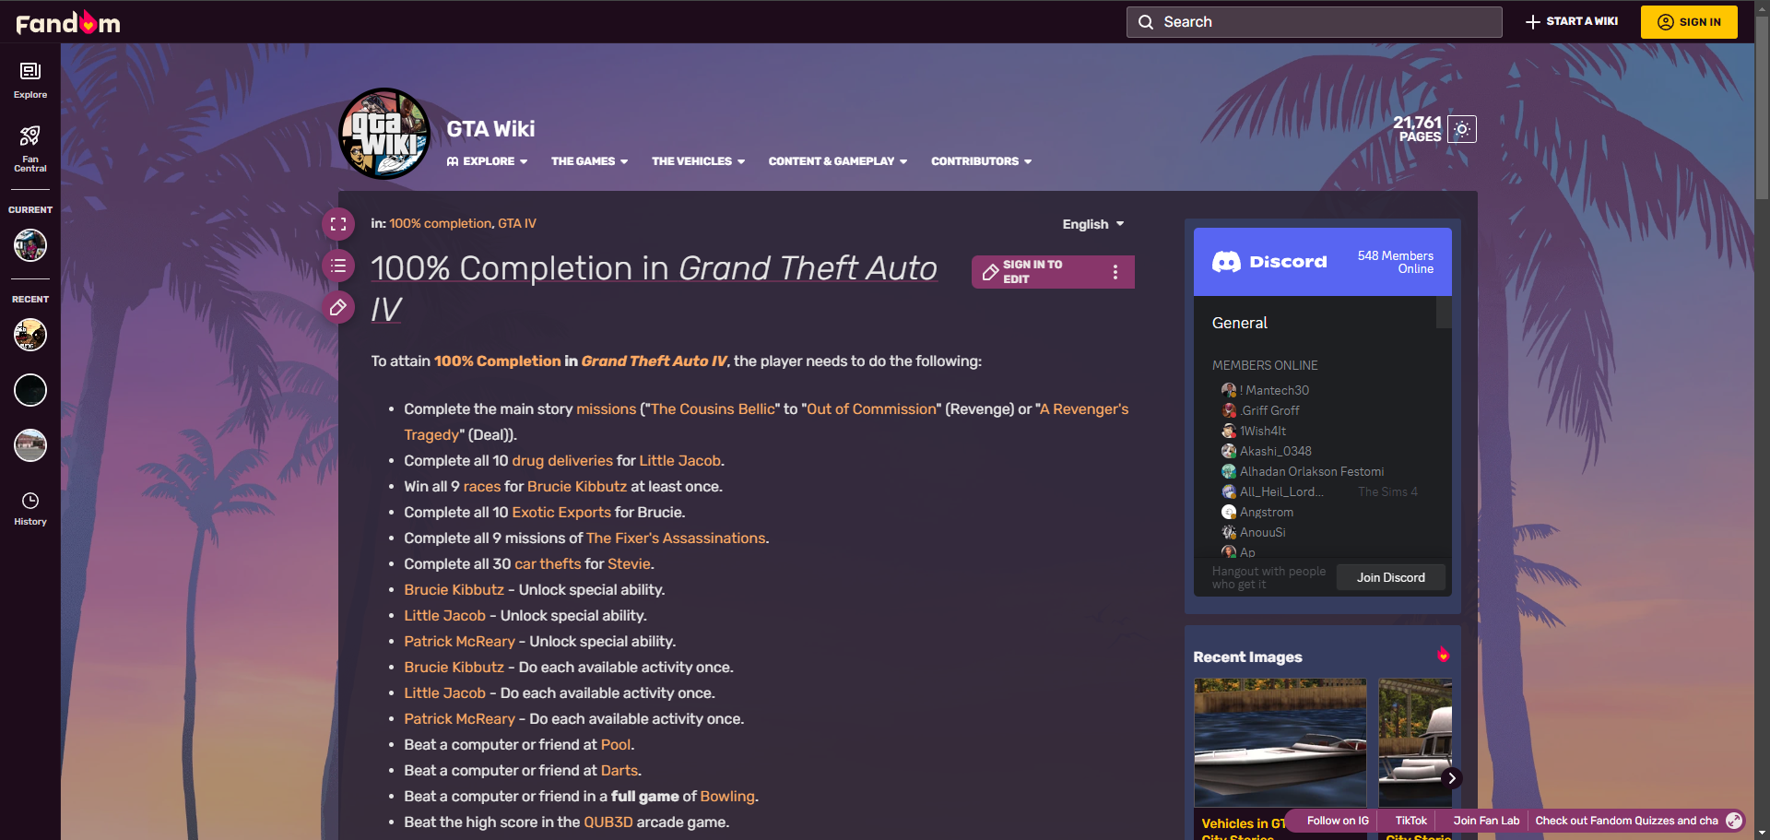Click the round pencil edit icon
Image resolution: width=1770 pixels, height=840 pixels.
[x=338, y=307]
